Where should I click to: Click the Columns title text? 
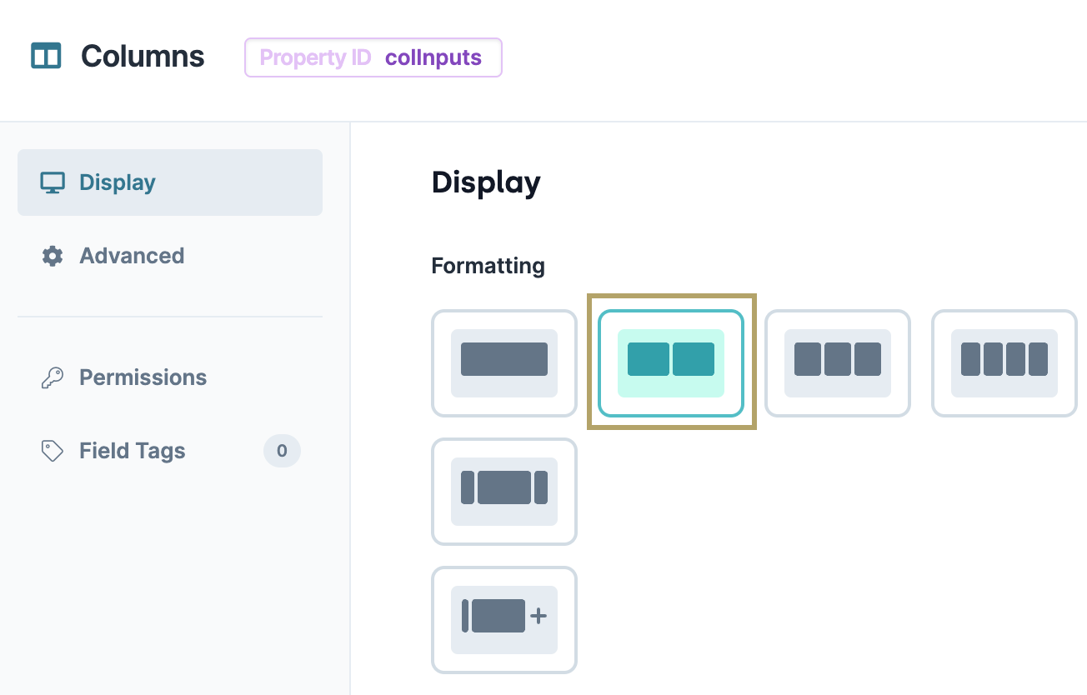pyautogui.click(x=143, y=57)
